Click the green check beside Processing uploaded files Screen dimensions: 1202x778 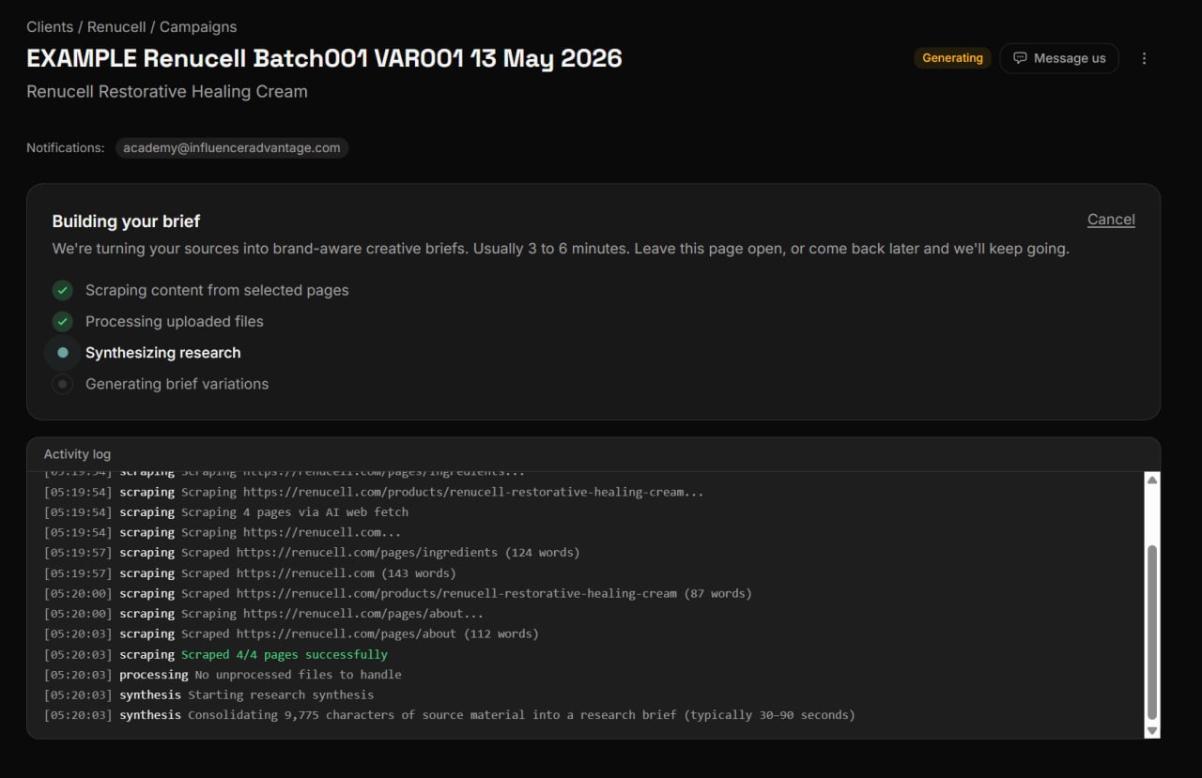click(63, 322)
